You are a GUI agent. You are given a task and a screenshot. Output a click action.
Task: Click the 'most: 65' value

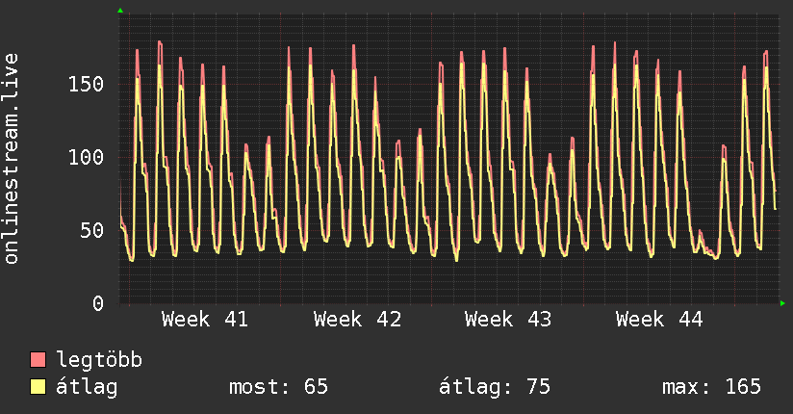278,387
